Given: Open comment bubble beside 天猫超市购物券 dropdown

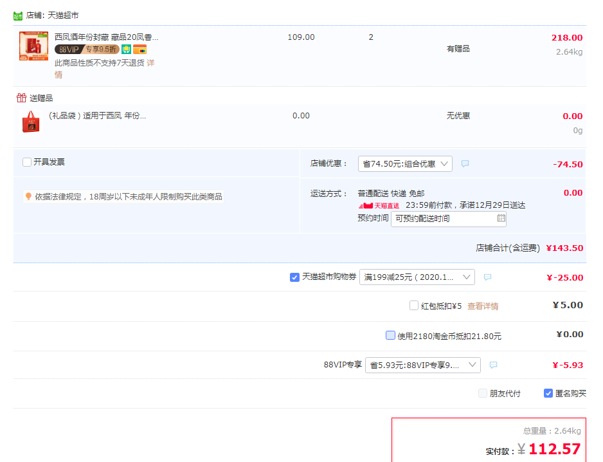Looking at the screenshot, I should pyautogui.click(x=488, y=277).
